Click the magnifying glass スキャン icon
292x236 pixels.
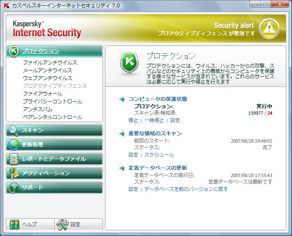tap(14, 131)
